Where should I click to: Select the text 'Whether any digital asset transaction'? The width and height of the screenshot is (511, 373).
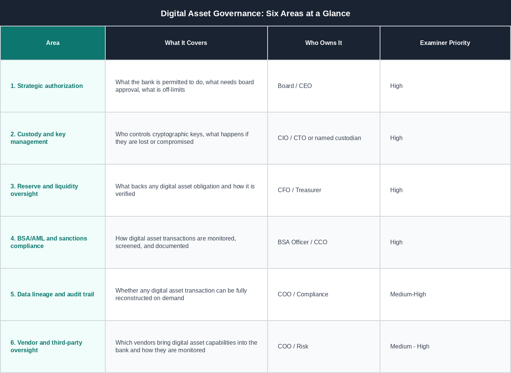(x=165, y=291)
